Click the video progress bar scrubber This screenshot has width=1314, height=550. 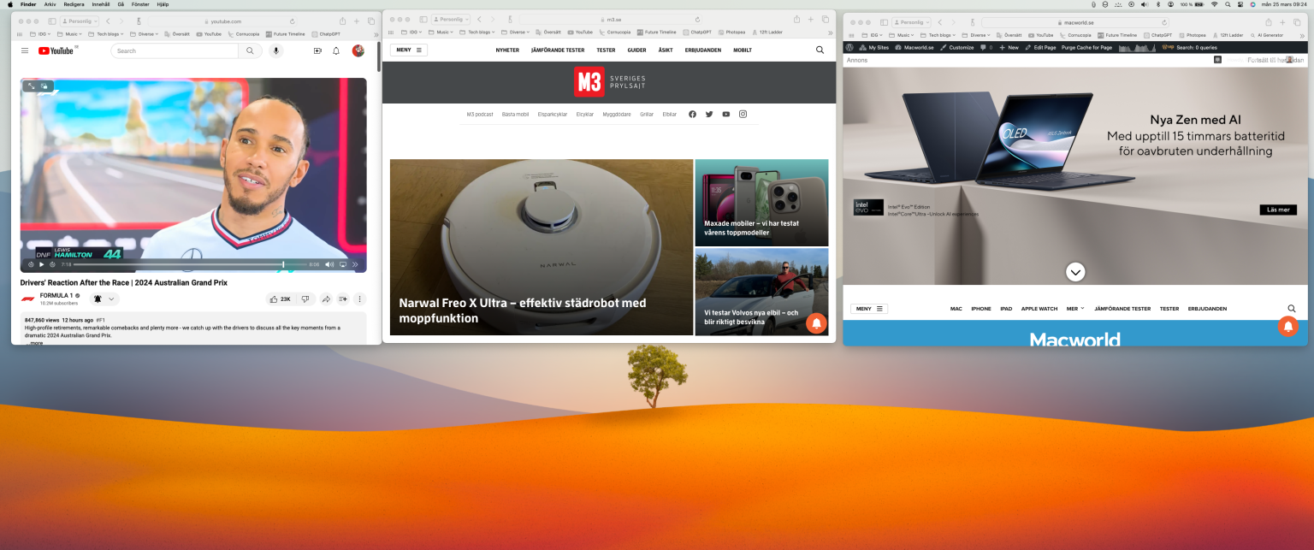283,264
